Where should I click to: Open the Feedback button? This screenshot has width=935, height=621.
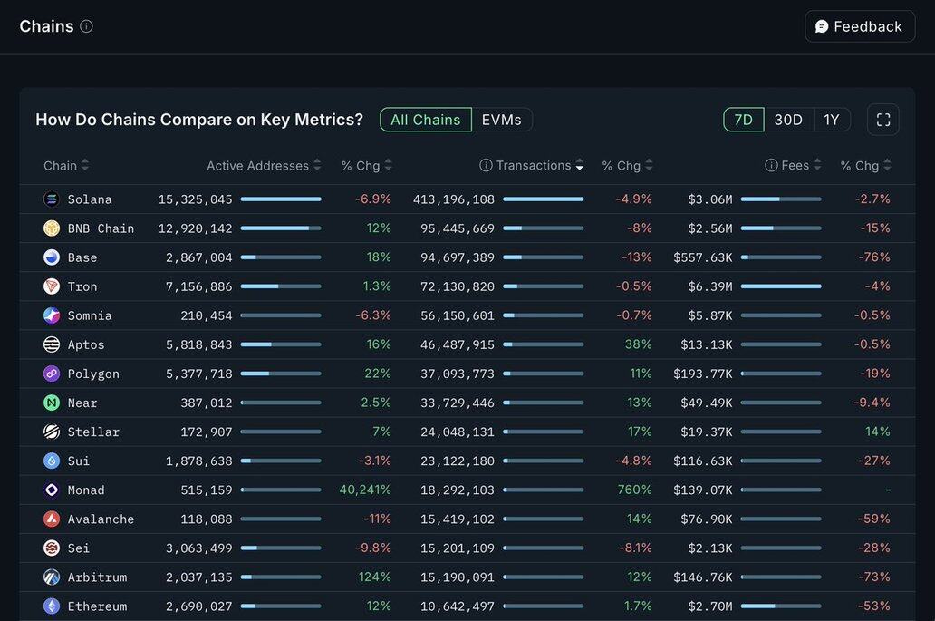[859, 26]
